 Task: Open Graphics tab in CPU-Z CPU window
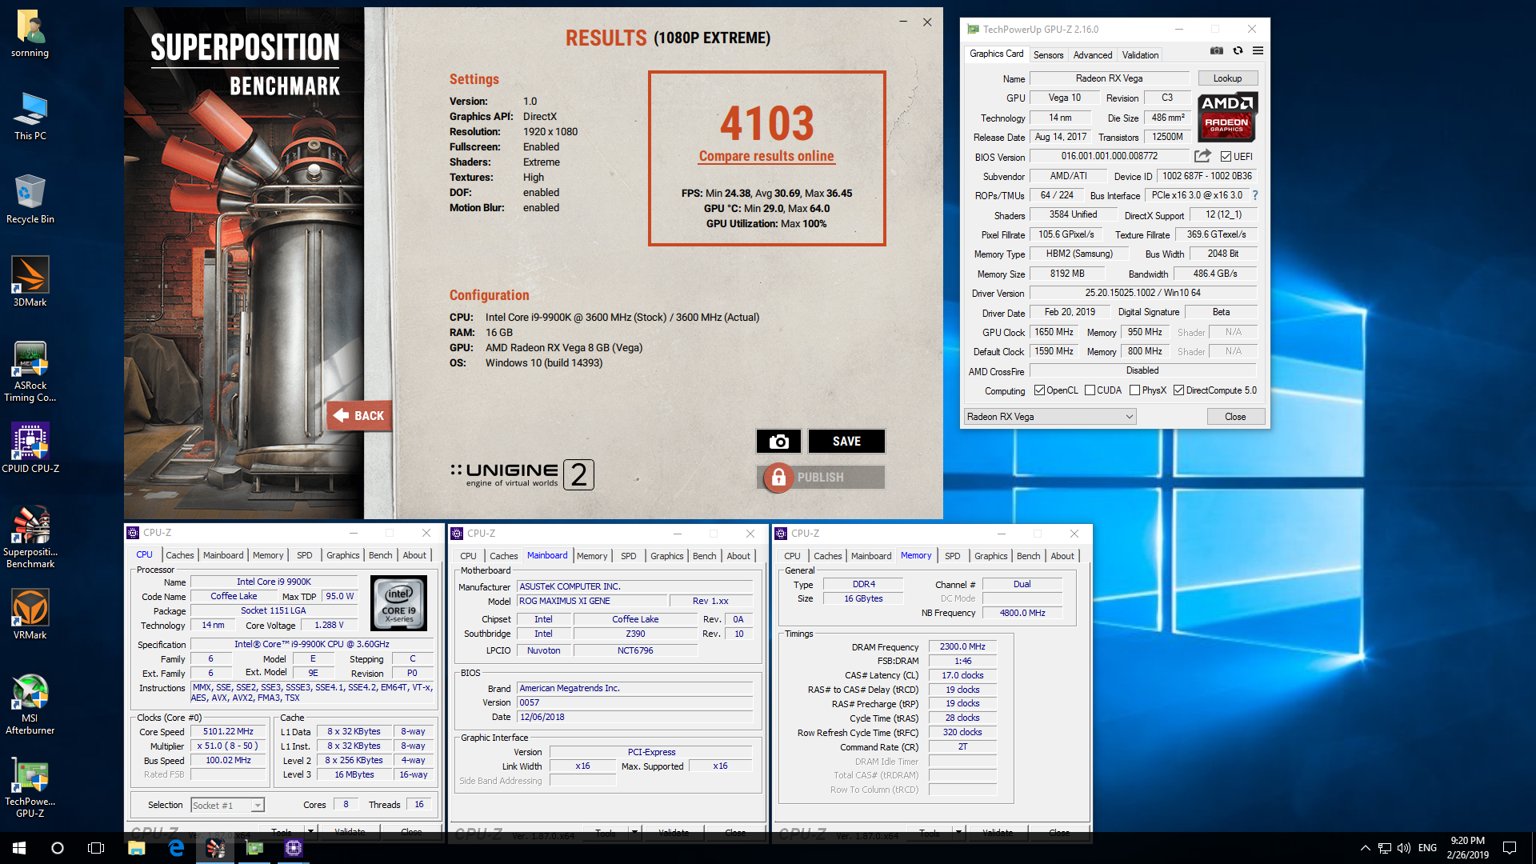coord(342,555)
